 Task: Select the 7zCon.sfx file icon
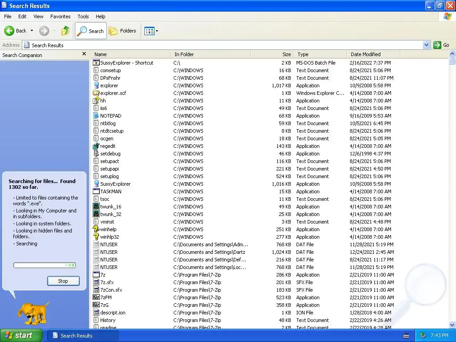point(96,289)
